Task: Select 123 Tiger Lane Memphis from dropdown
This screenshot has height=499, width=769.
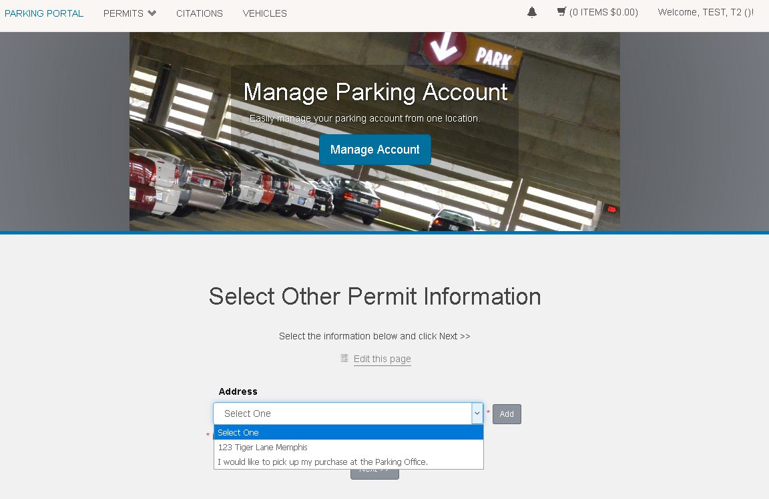Action: (262, 448)
